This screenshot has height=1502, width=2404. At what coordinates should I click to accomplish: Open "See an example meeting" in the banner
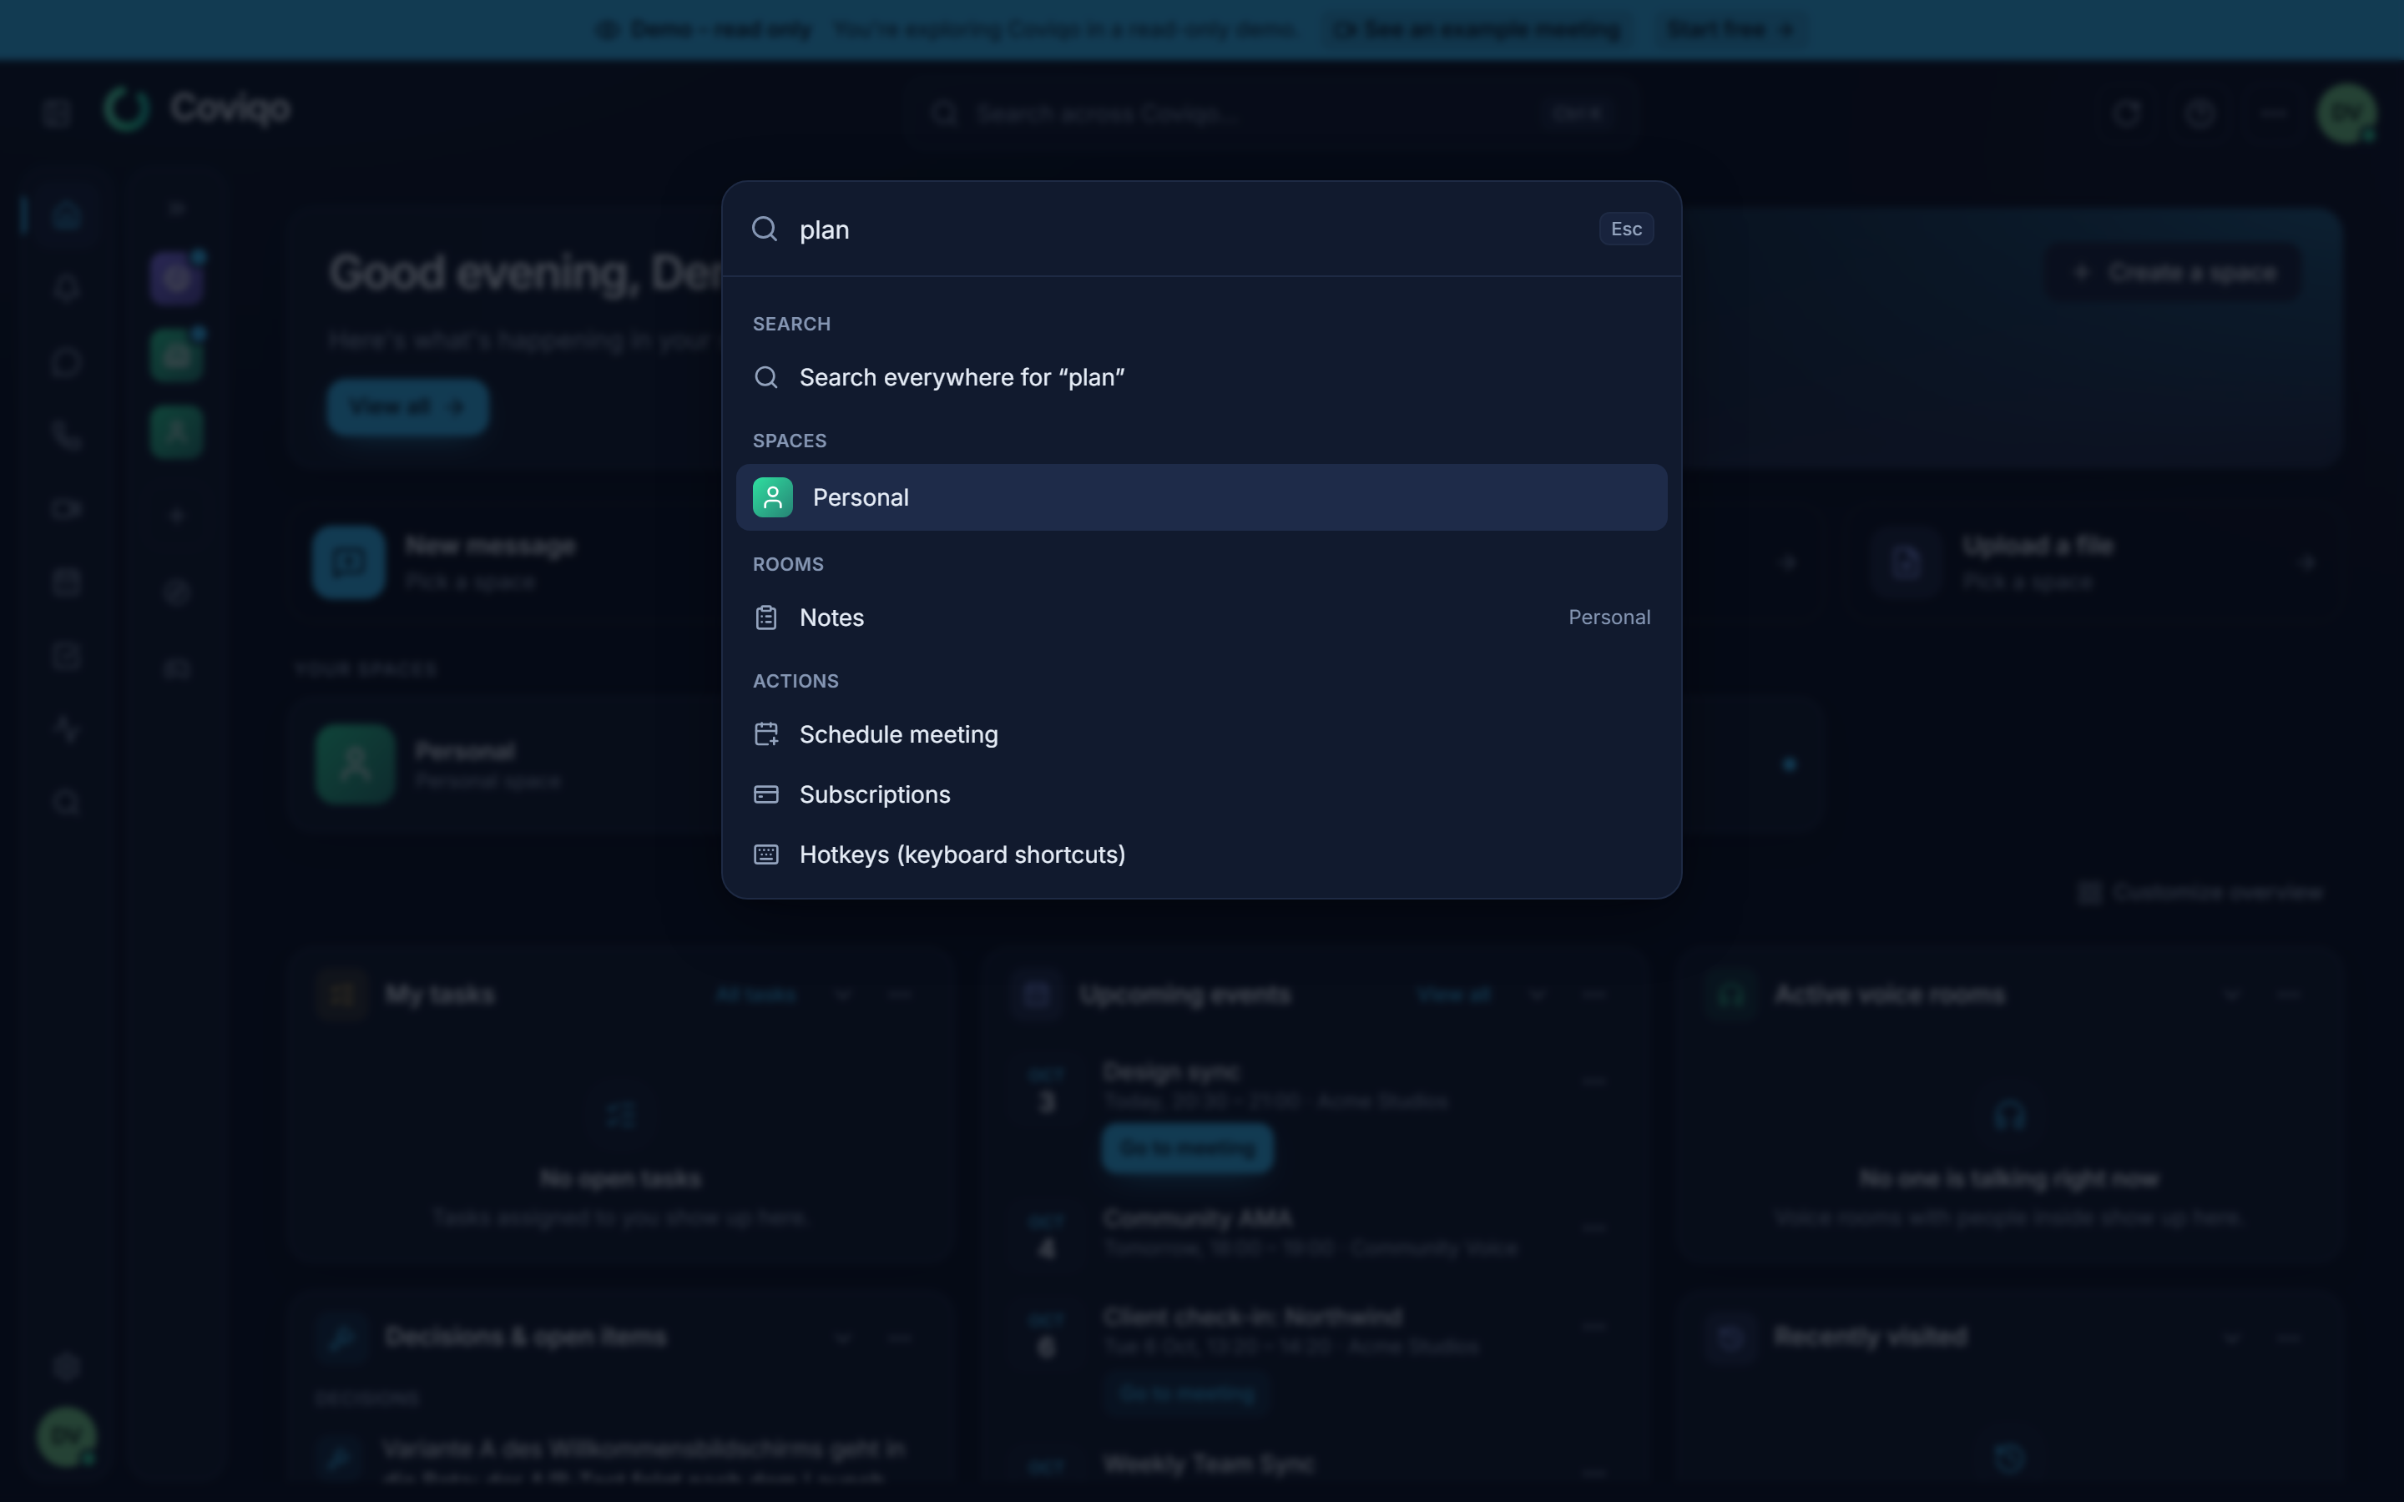pos(1476,30)
